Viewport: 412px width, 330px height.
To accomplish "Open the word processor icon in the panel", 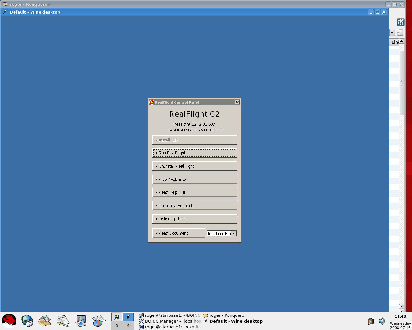I will point(63,321).
